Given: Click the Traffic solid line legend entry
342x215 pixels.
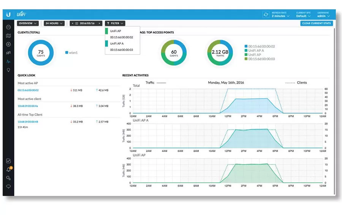Looking at the screenshot, I should 156,83.
